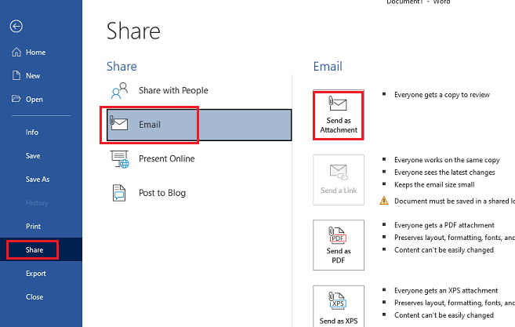
Task: Click the Open folder icon
Action: (16, 100)
